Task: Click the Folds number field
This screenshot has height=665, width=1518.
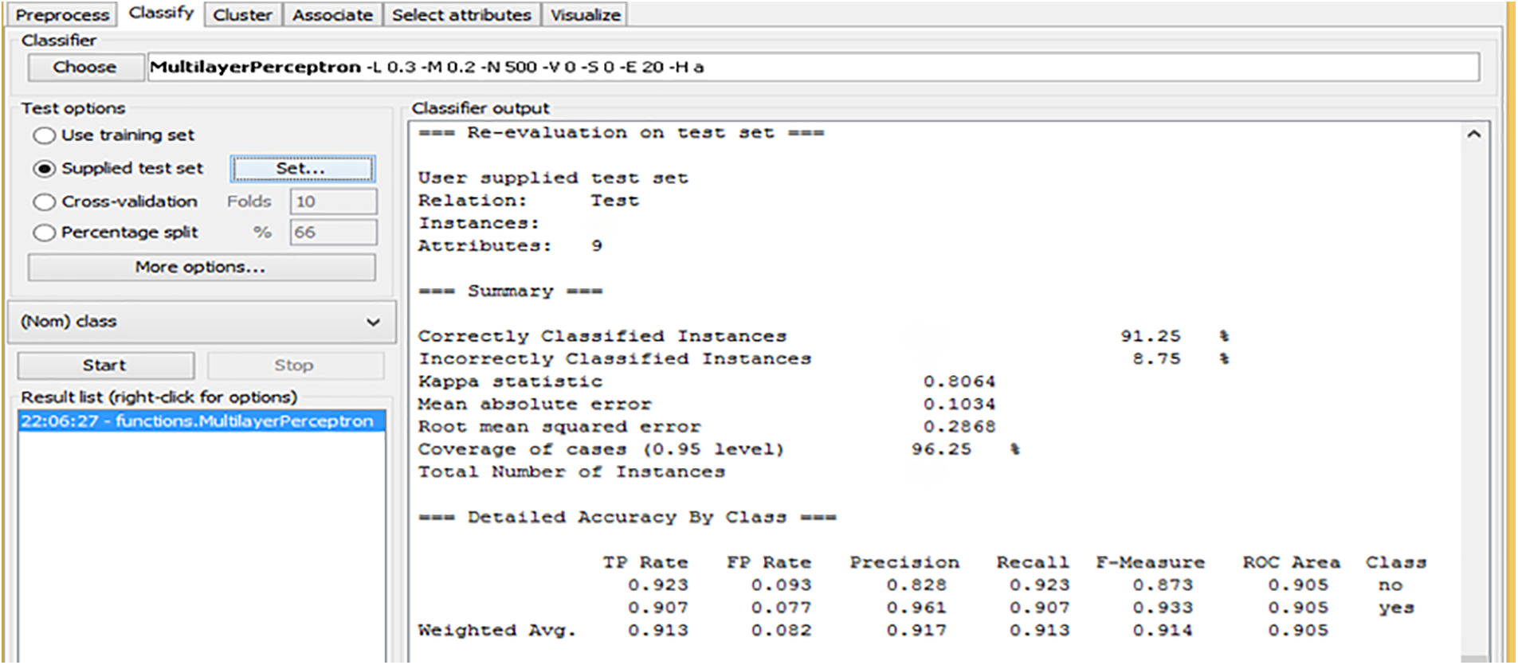Action: tap(333, 201)
